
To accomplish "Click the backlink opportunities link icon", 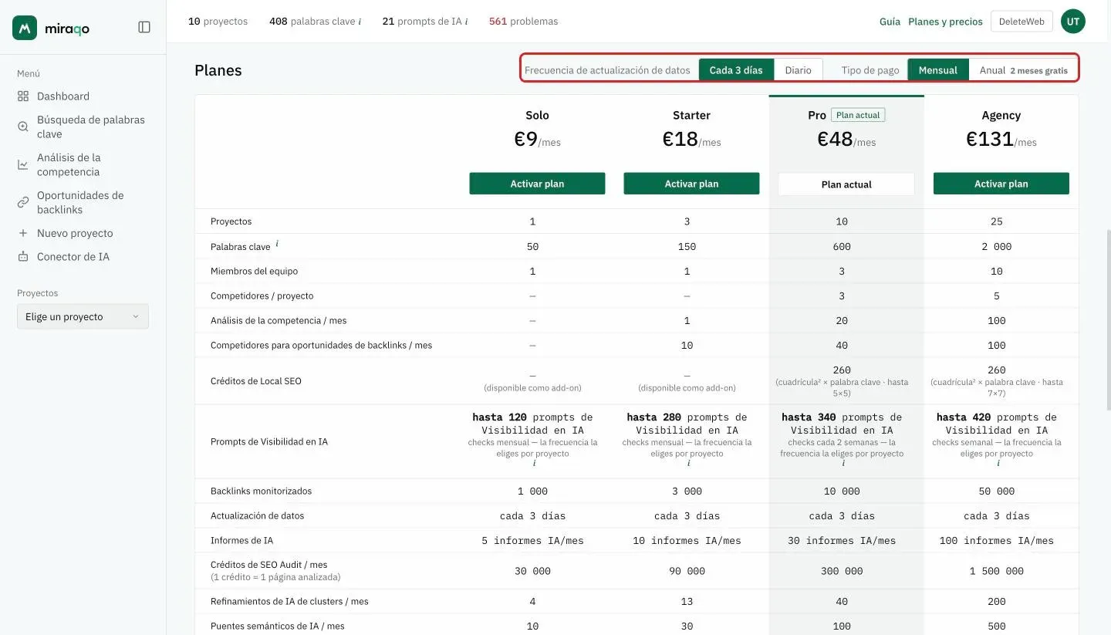I will tap(23, 202).
